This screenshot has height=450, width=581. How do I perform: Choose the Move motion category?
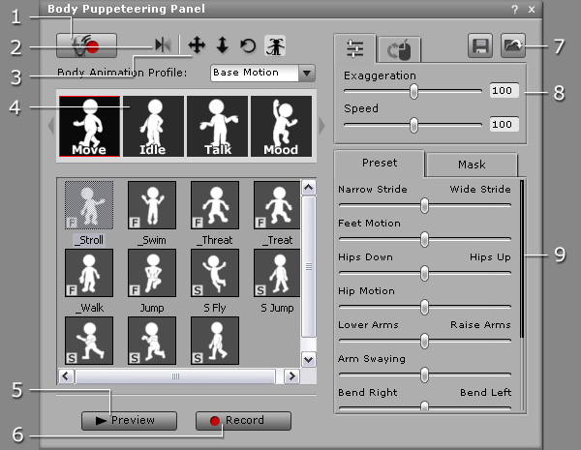[89, 127]
